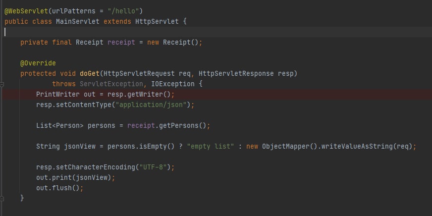Select the "application/json" string
432x216 pixels.
151,105
